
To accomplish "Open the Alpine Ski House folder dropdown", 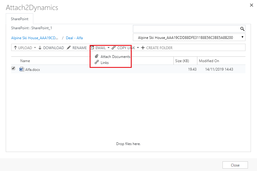I will pos(189,37).
